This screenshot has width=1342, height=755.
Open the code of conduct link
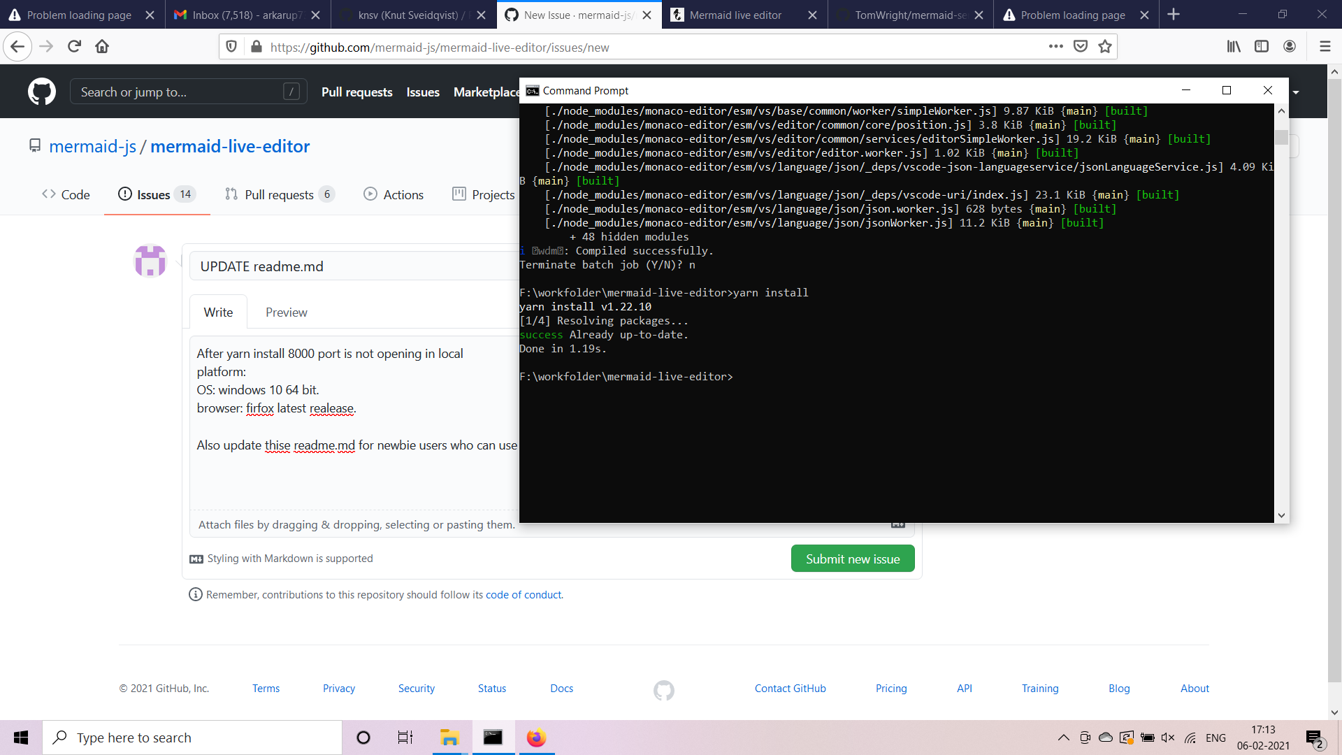click(x=523, y=594)
